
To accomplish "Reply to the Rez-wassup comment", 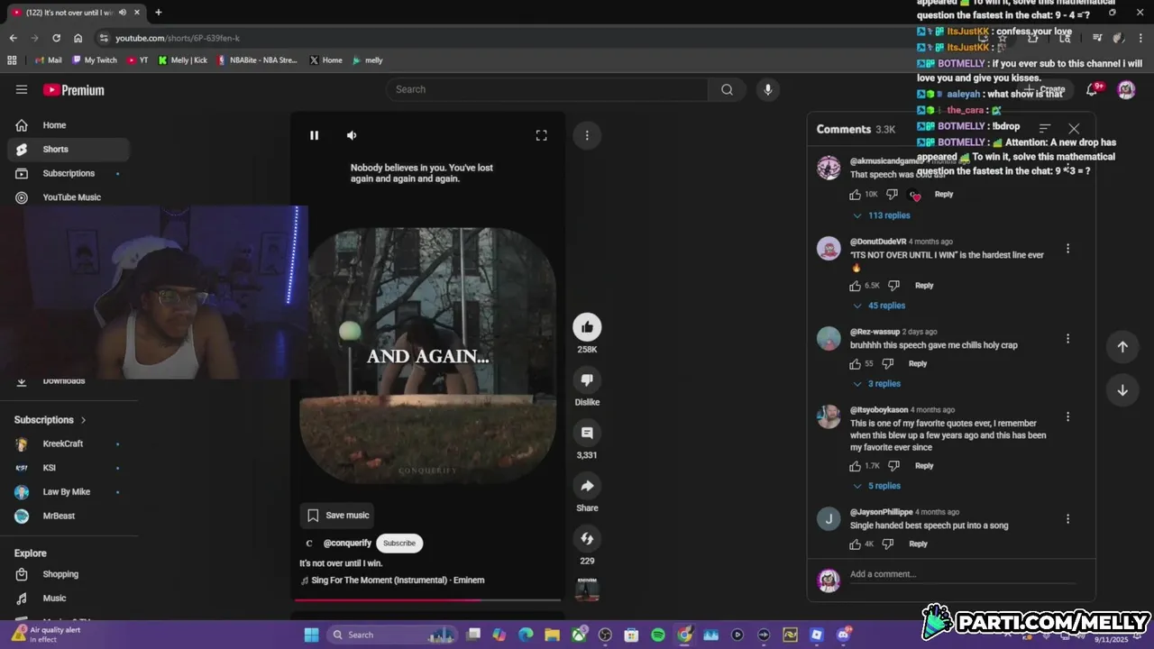I will (x=918, y=364).
